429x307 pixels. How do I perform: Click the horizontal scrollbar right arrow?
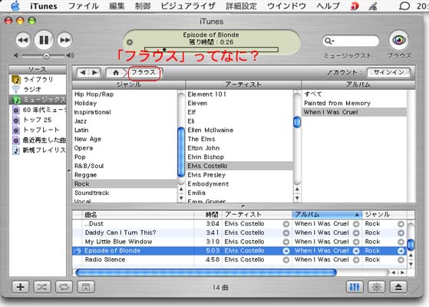[x=402, y=272]
